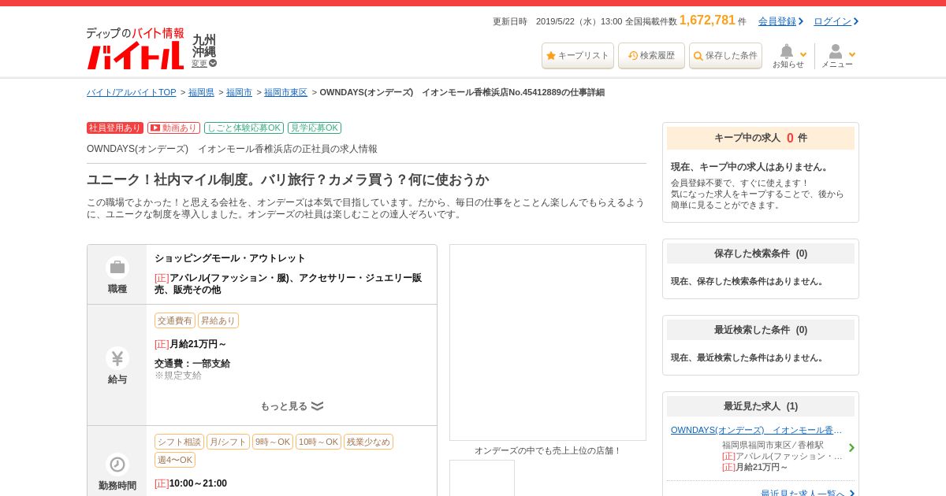946x496 pixels.
Task: Open OWNDAYS recently viewed job link
Action: point(757,430)
